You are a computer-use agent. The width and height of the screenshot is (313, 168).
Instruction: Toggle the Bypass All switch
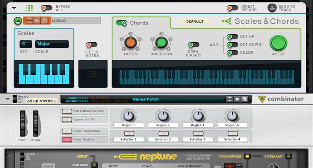[46, 8]
